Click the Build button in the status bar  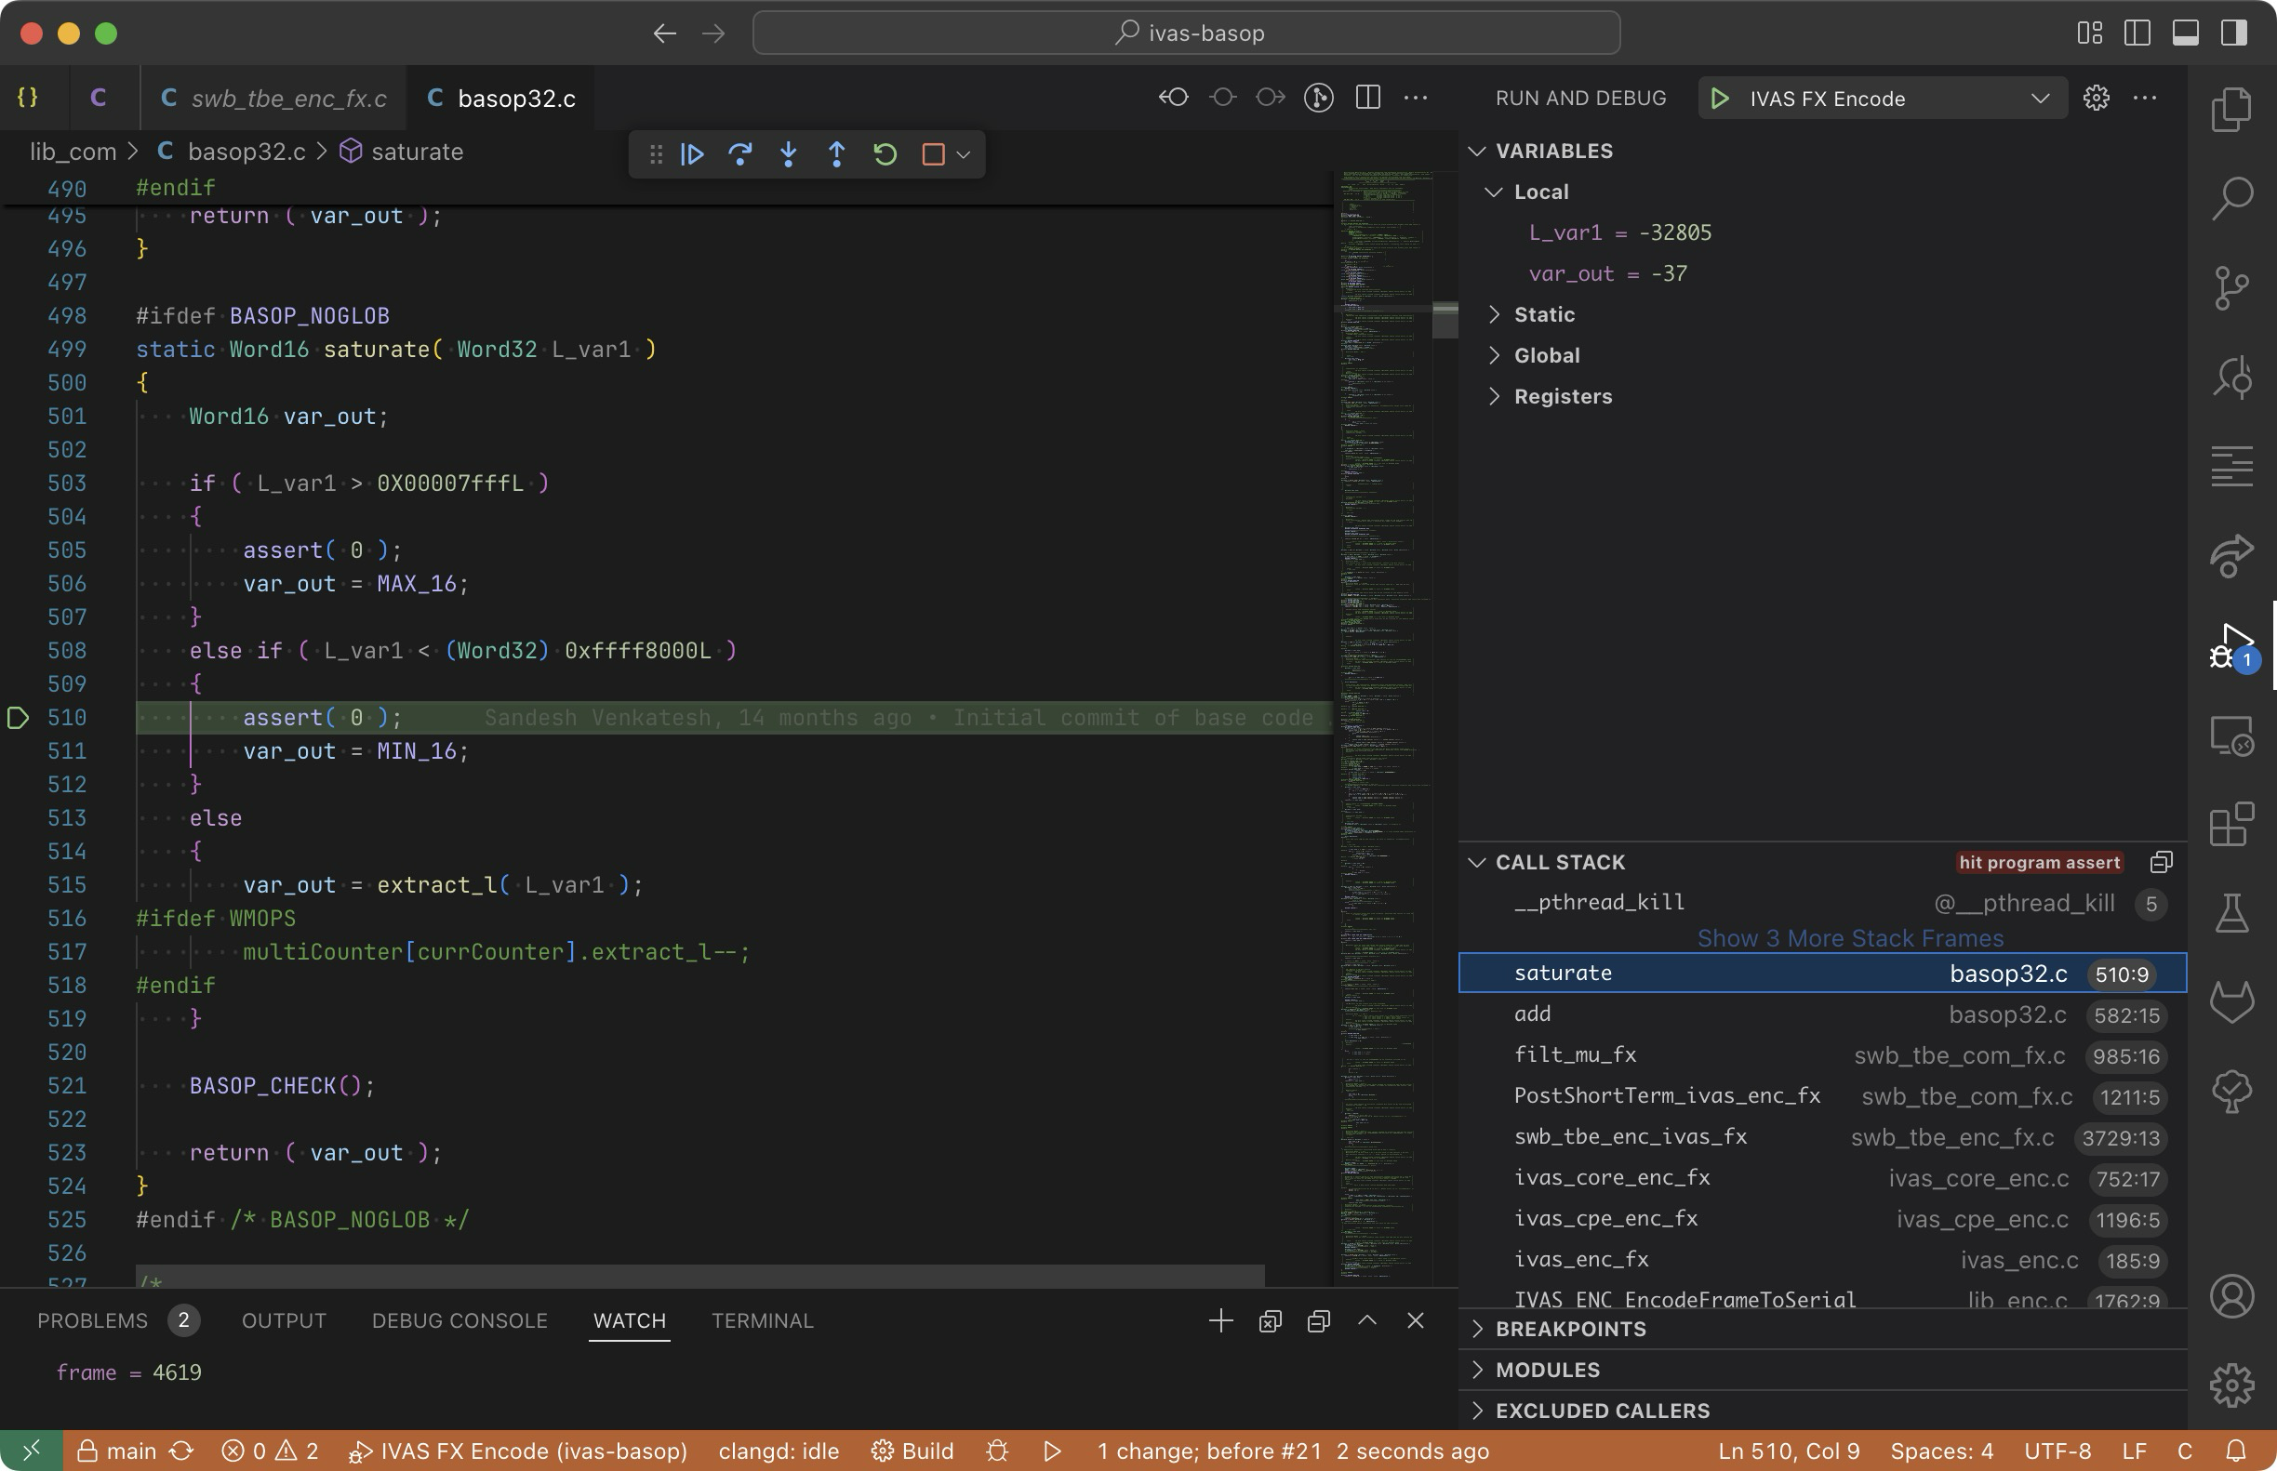912,1451
